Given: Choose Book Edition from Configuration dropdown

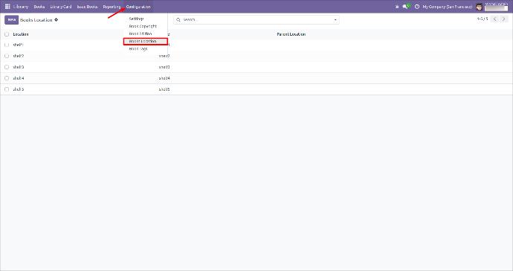Looking at the screenshot, I should (141, 34).
